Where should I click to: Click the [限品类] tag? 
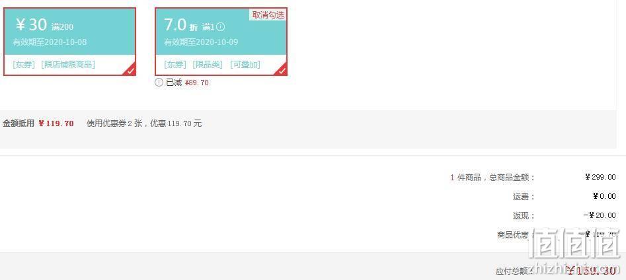click(208, 65)
